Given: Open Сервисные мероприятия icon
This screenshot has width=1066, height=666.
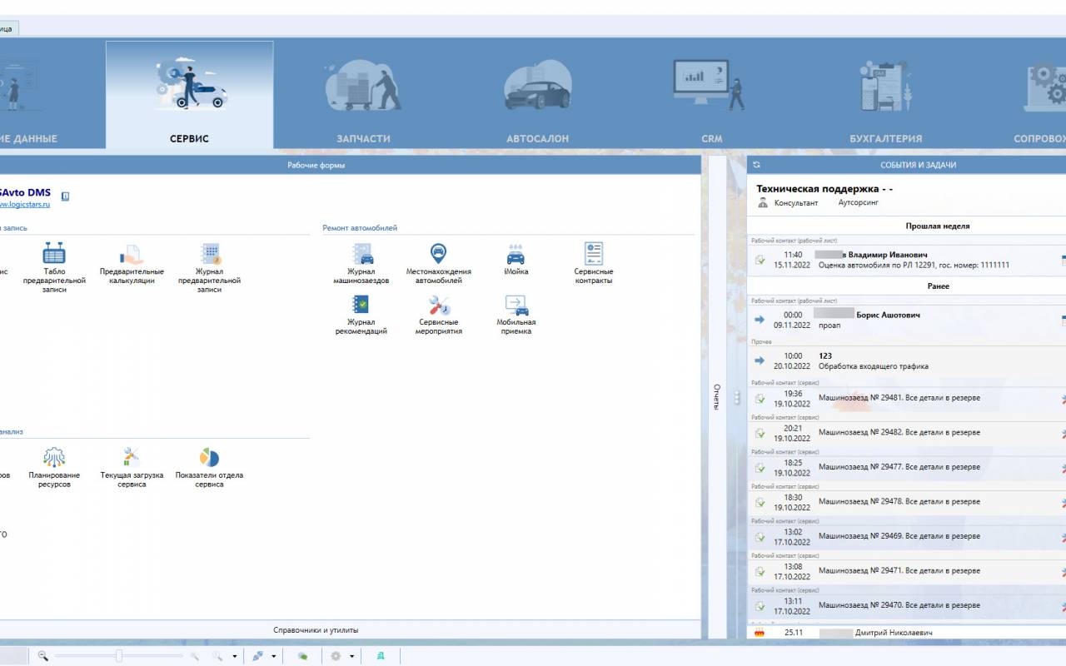Looking at the screenshot, I should (x=438, y=315).
